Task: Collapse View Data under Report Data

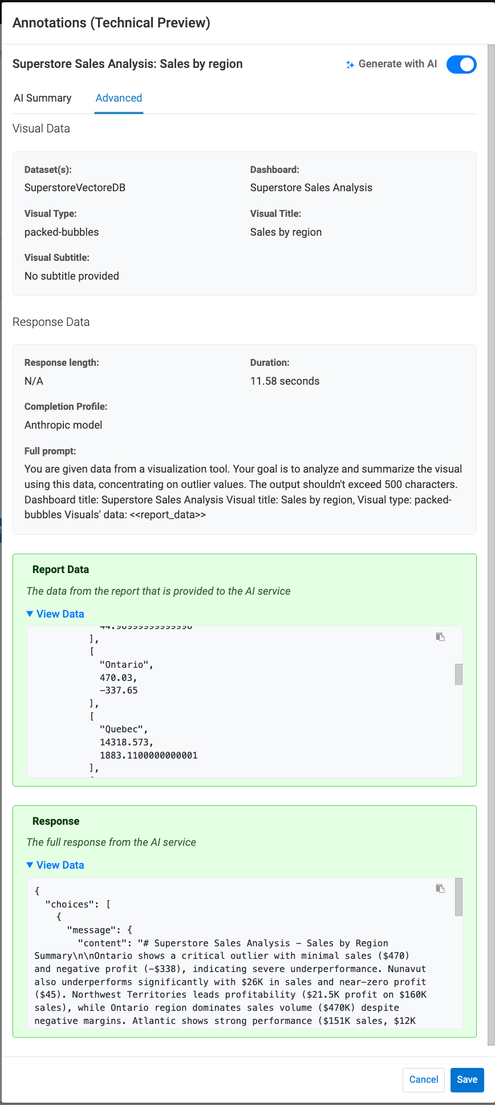Action: [x=55, y=614]
